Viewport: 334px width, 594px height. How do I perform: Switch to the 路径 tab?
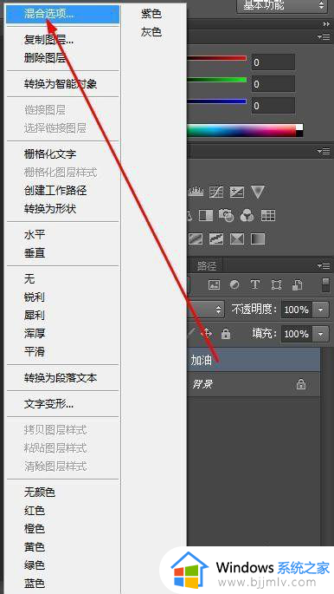tap(207, 266)
